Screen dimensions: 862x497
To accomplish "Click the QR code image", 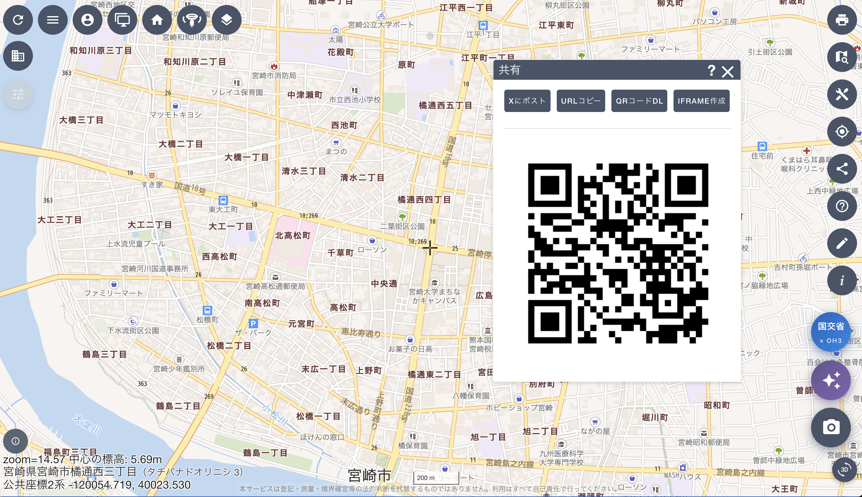I will (618, 253).
